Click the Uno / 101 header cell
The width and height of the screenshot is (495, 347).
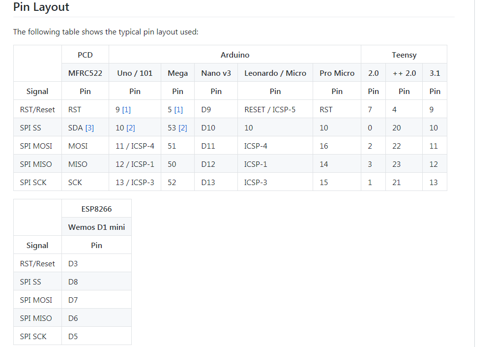tap(135, 73)
